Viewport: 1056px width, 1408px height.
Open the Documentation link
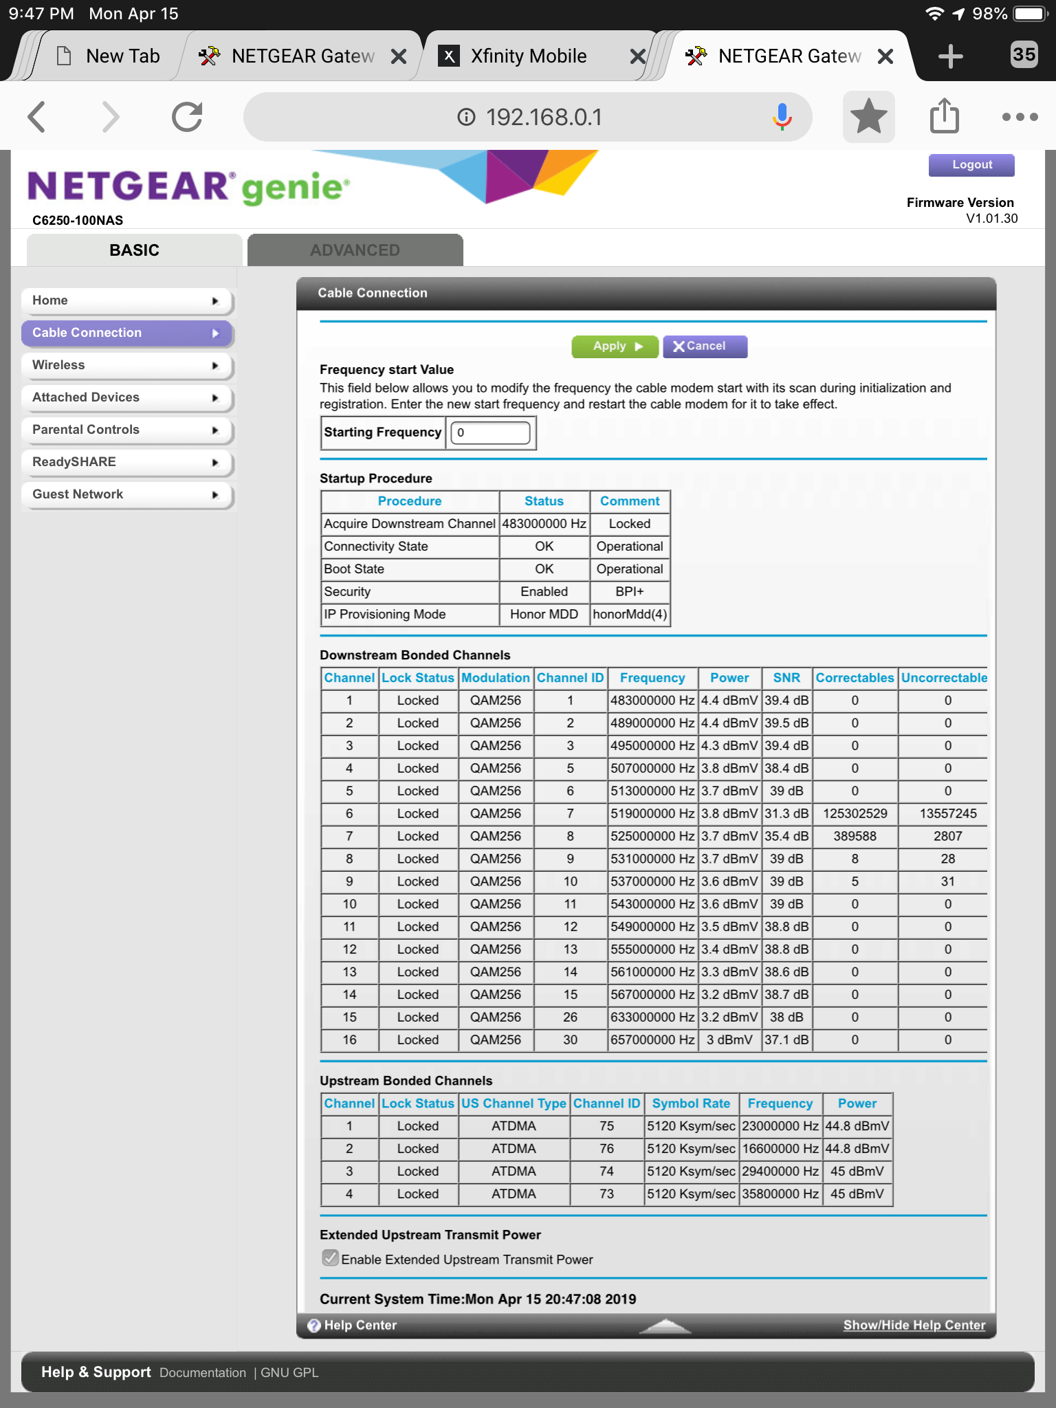coord(203,1373)
